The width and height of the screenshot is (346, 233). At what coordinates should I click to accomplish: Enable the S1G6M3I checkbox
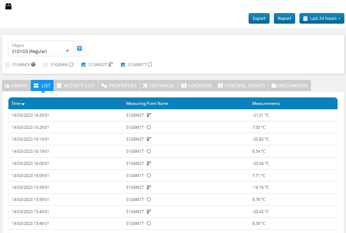(7, 65)
